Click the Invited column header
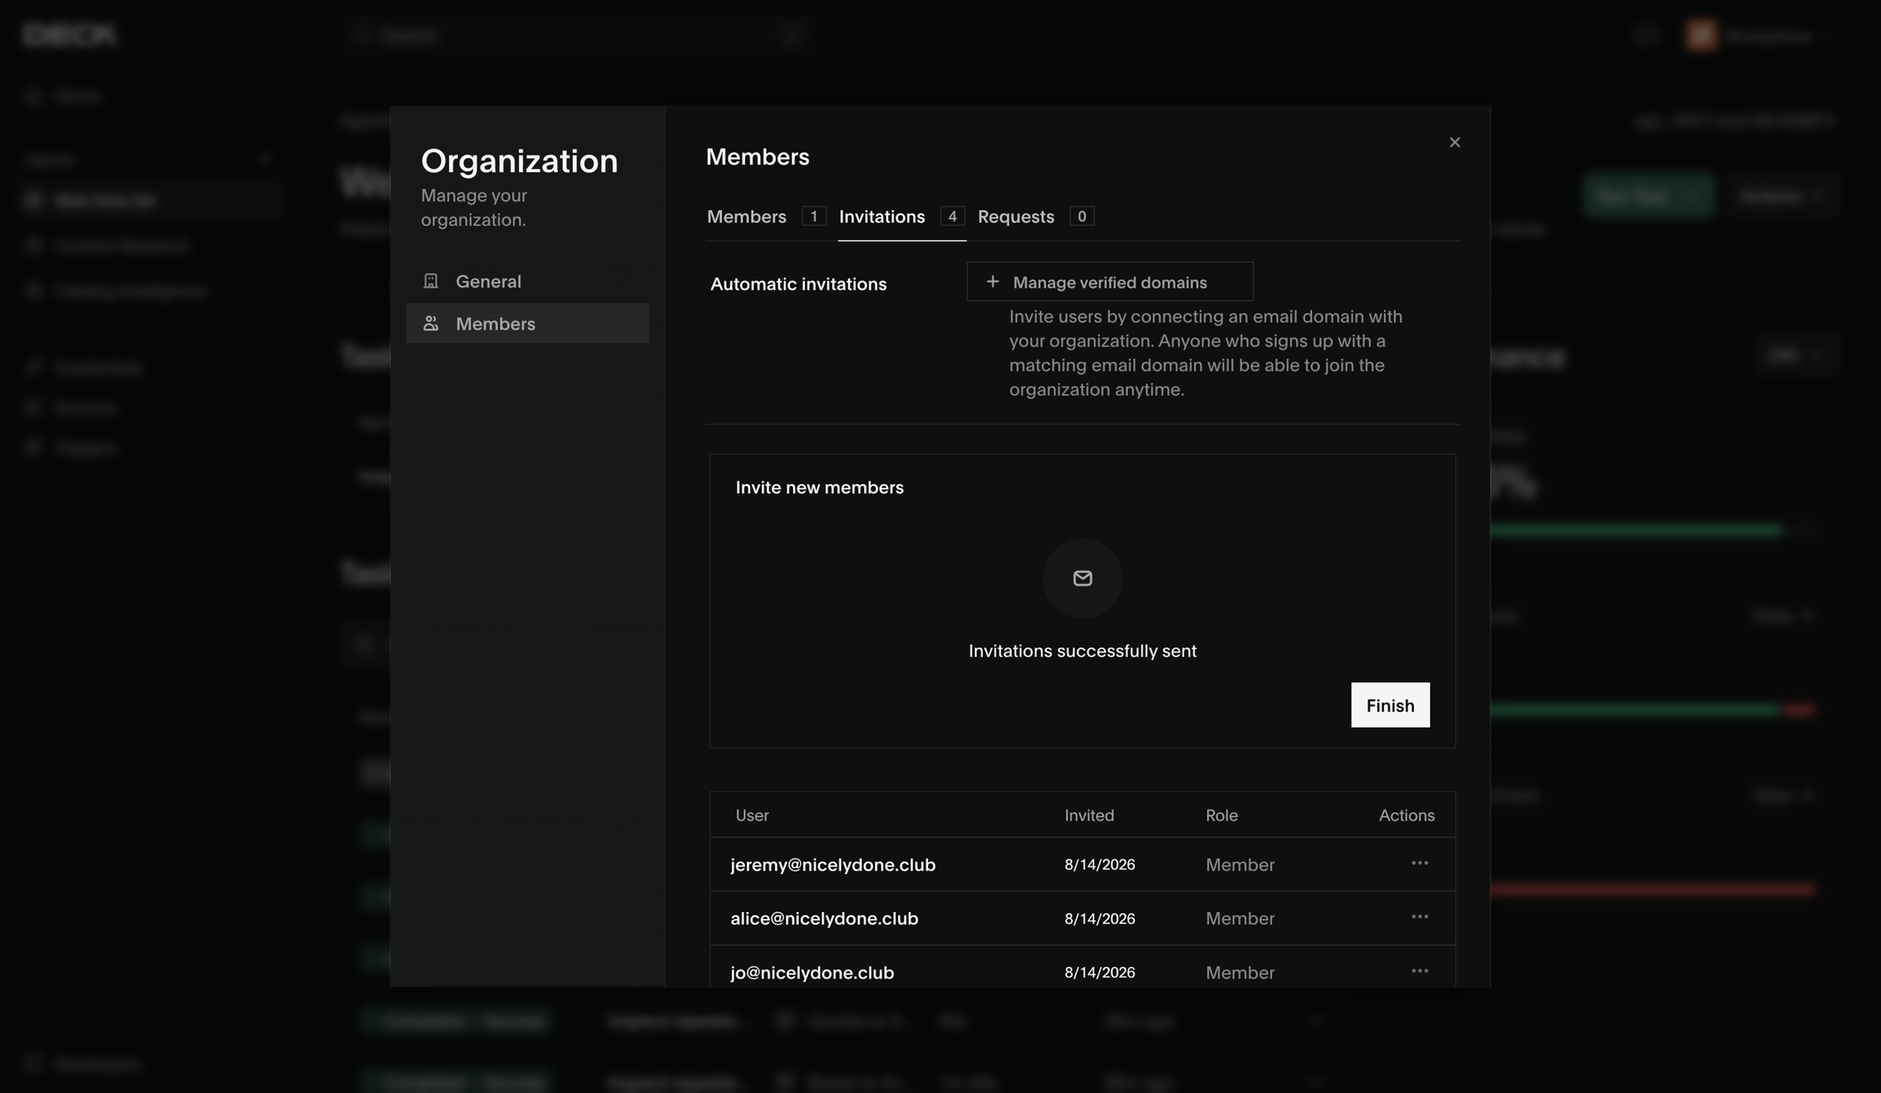1881x1093 pixels. [x=1089, y=815]
